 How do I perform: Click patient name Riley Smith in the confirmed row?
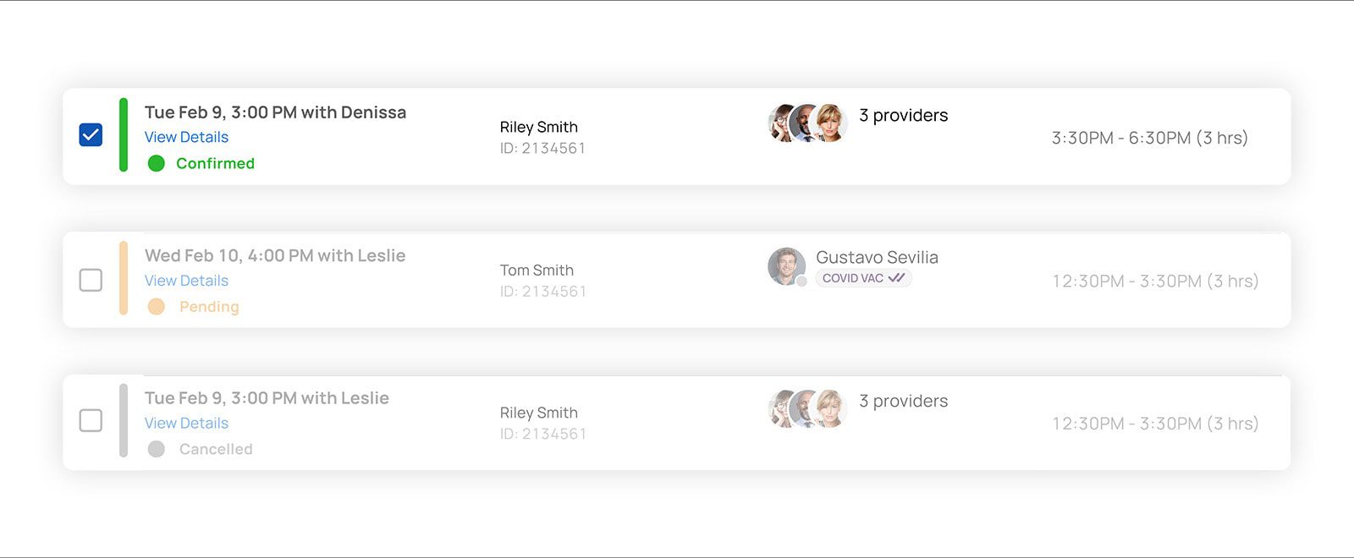[538, 127]
